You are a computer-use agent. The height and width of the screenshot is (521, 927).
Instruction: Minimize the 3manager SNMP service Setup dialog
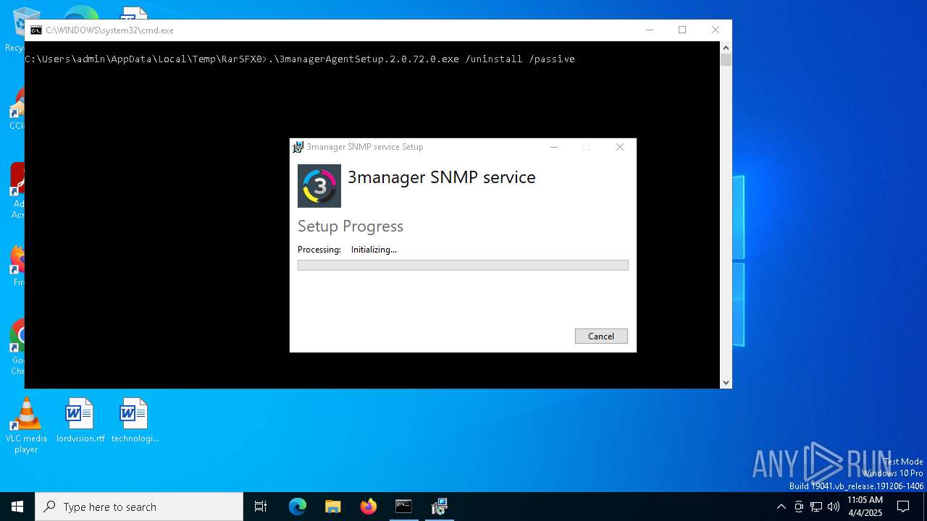[554, 147]
